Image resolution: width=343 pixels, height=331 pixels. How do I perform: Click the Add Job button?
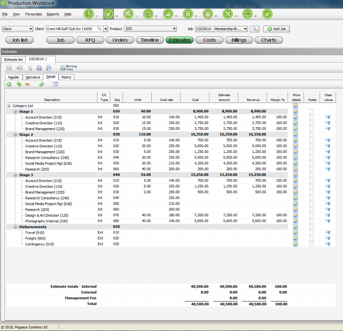276,29
